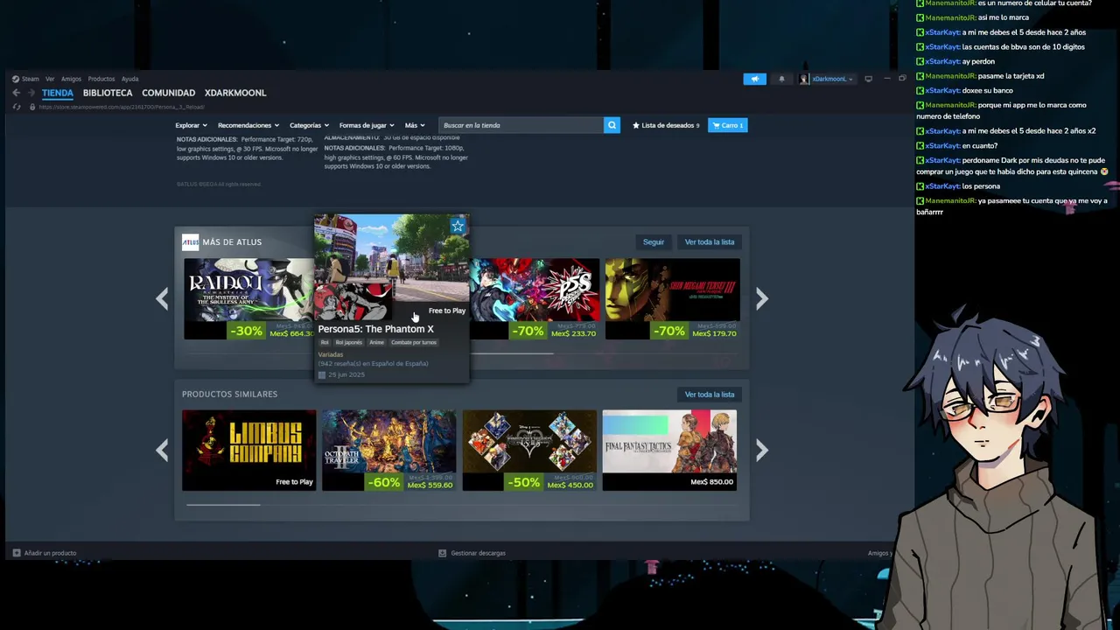The width and height of the screenshot is (1120, 630).
Task: Click the Persona5: The Phantom X title
Action: pyautogui.click(x=375, y=329)
